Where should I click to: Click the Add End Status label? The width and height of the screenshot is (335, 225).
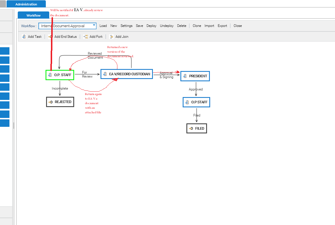(65, 37)
